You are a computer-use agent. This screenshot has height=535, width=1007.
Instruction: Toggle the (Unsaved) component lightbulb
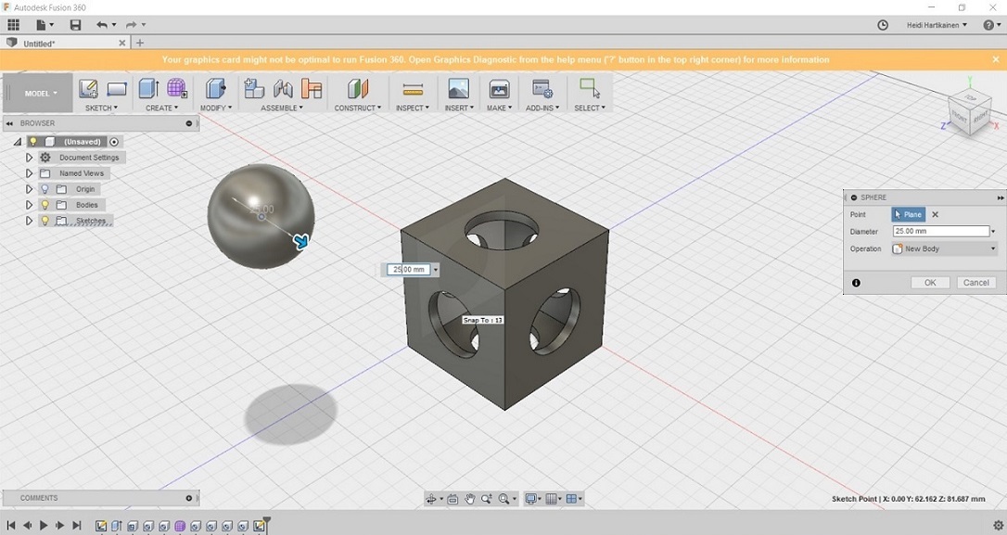(33, 141)
